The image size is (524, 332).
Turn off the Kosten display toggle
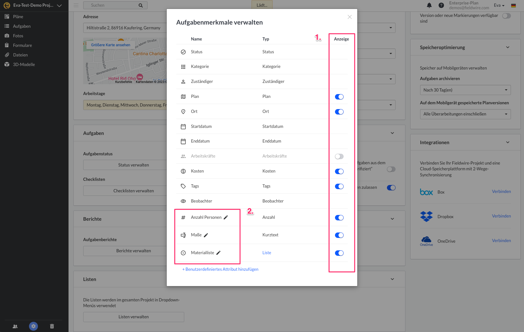[x=339, y=172]
